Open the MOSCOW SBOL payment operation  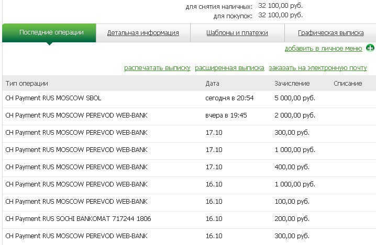pyautogui.click(x=53, y=98)
